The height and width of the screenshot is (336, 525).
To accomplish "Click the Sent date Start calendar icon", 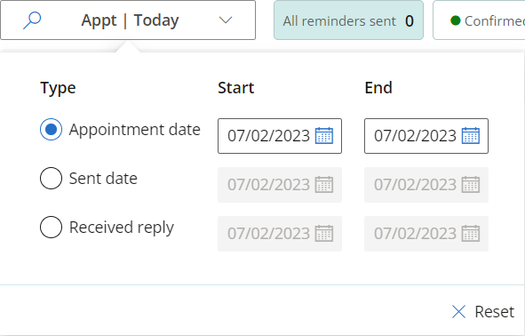I will [324, 185].
